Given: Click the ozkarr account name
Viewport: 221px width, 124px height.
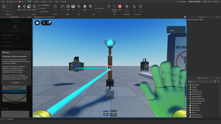Looking at the screenshot, I should coord(216,1).
